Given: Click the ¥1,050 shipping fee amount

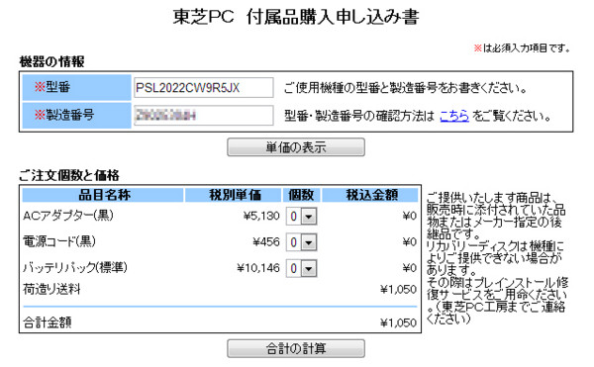Looking at the screenshot, I should coord(399,290).
